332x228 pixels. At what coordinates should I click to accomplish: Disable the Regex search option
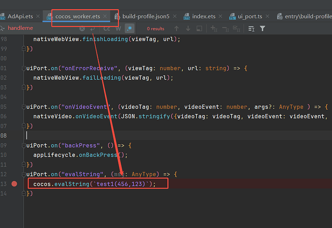pos(129,28)
